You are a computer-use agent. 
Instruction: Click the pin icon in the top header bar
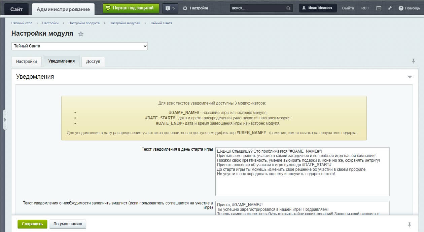390,8
